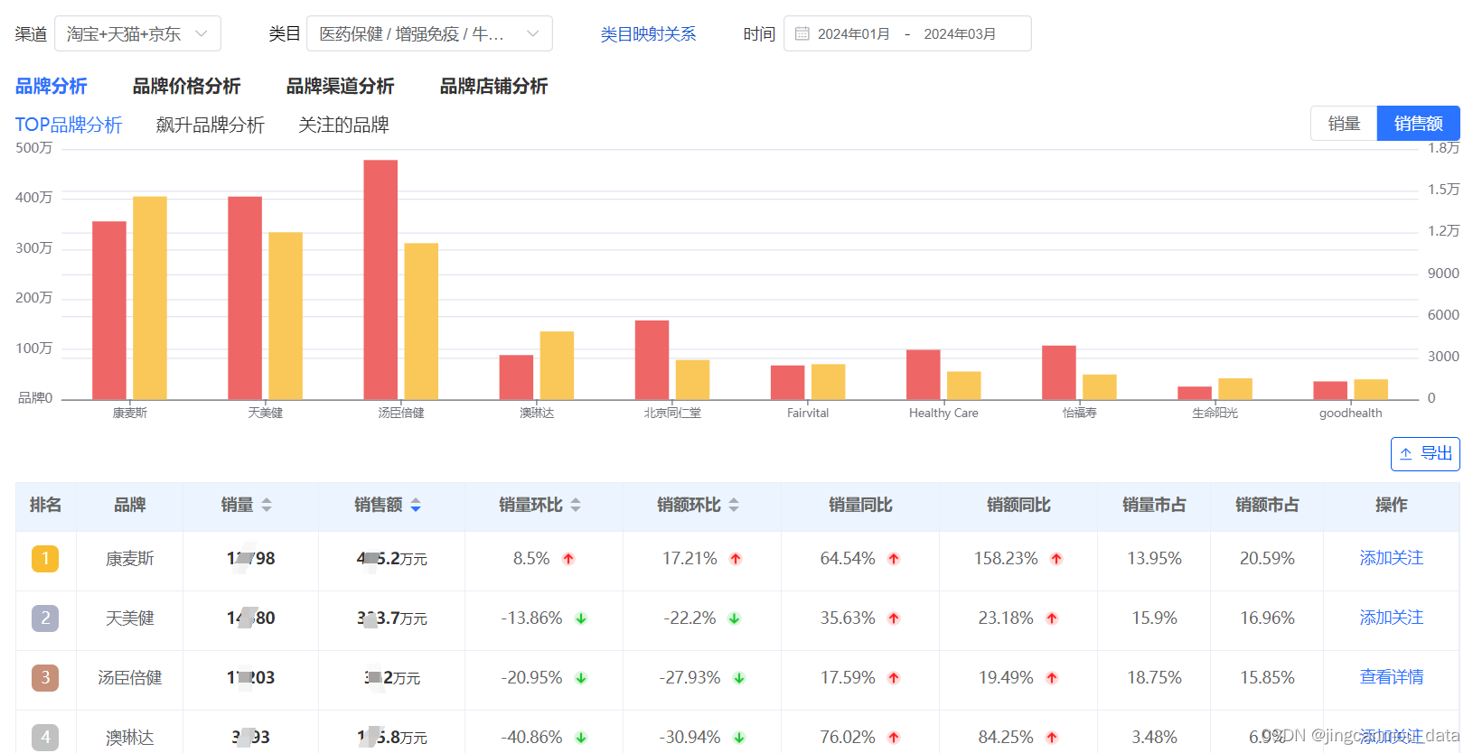Click rank 3 badge icon
Screen dimensions: 1473x753
45,678
